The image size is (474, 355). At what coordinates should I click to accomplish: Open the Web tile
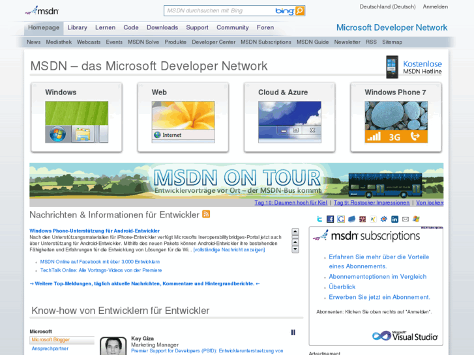click(183, 117)
